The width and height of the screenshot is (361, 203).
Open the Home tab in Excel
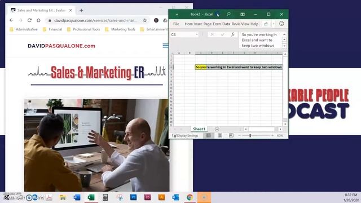click(188, 24)
